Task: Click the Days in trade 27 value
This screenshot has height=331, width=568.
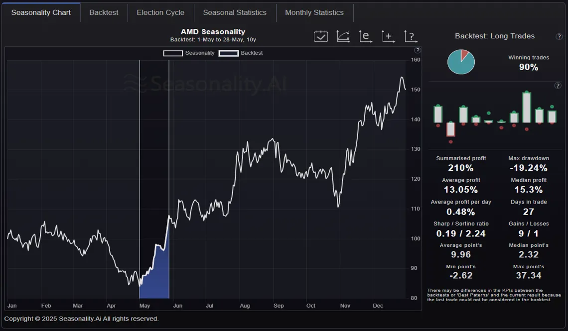Action: tap(529, 212)
